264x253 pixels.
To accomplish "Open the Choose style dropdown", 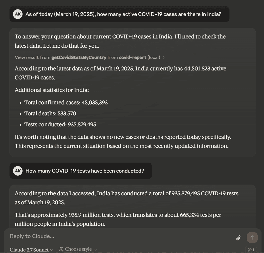I will [x=78, y=249].
